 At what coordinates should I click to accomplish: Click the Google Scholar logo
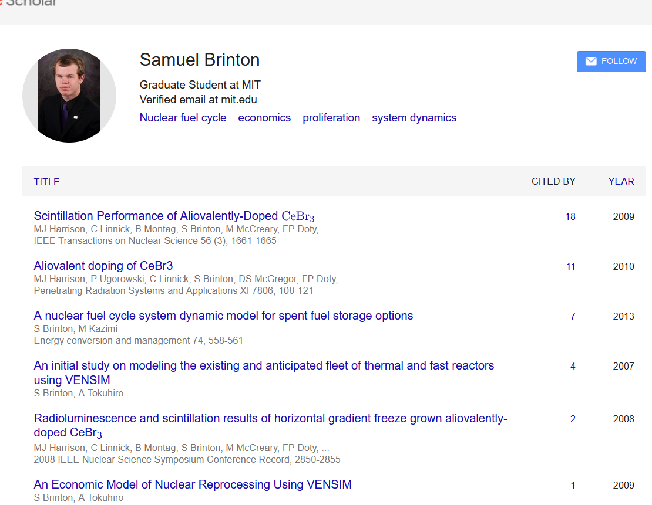click(28, 3)
